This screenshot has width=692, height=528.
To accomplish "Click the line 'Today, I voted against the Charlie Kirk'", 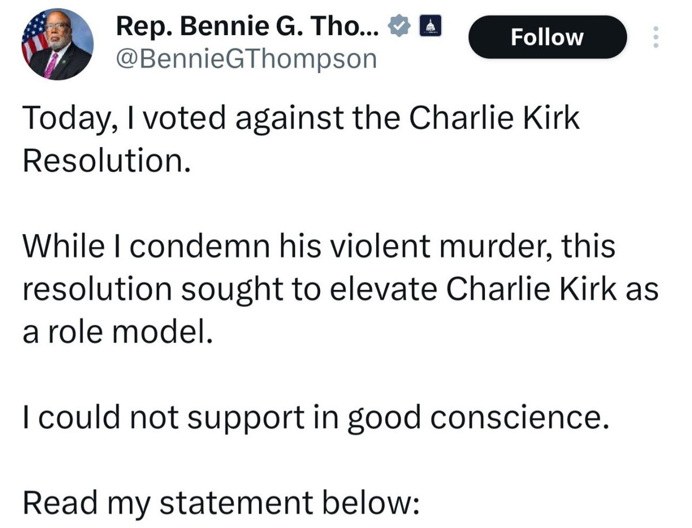I will pos(300,119).
